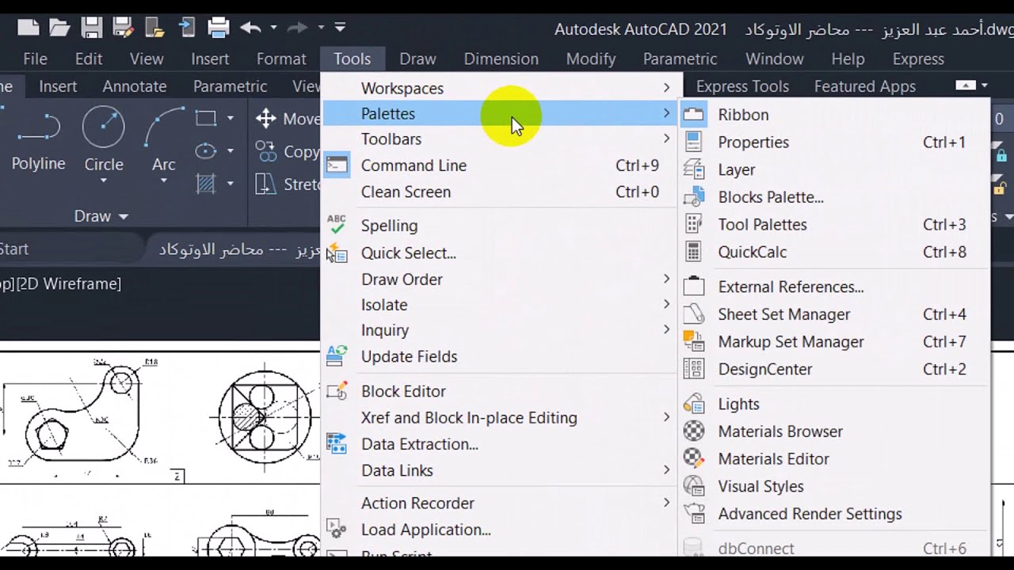Open quick access toolbar customize dropdown
Viewport: 1014px width, 570px height.
tap(340, 28)
